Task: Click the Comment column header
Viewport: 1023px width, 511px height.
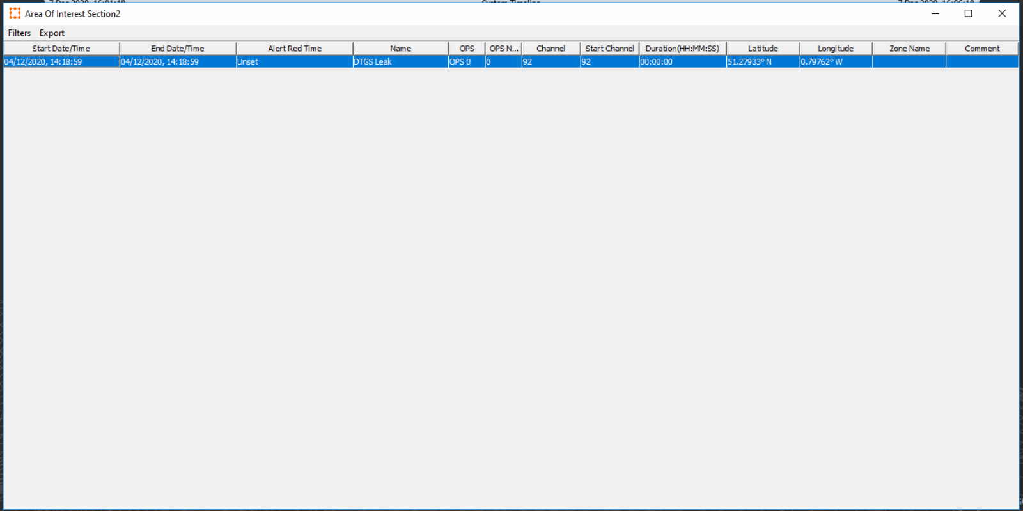Action: point(982,49)
